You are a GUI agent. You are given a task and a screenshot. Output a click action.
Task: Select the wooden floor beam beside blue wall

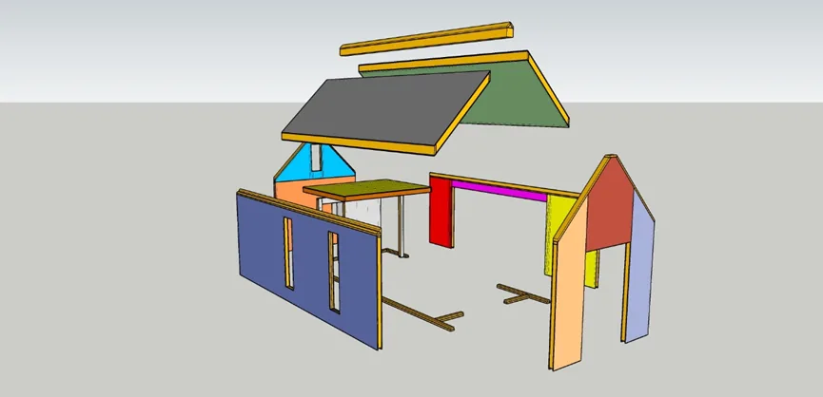[x=422, y=314]
